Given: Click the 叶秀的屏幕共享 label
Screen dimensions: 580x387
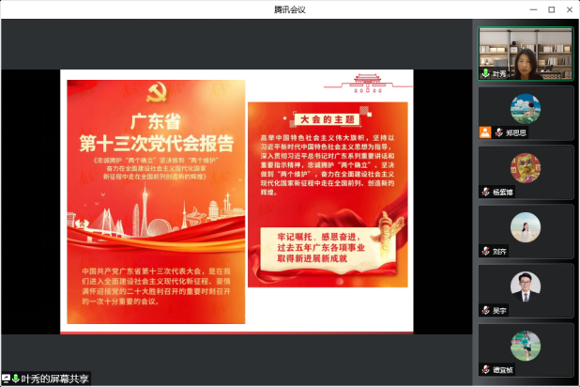Looking at the screenshot, I should click(x=54, y=379).
